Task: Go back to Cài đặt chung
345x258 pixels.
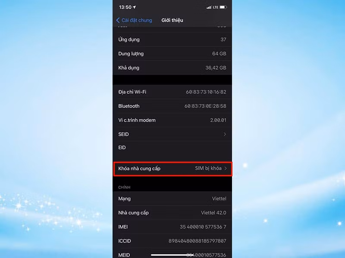Action: [134, 20]
